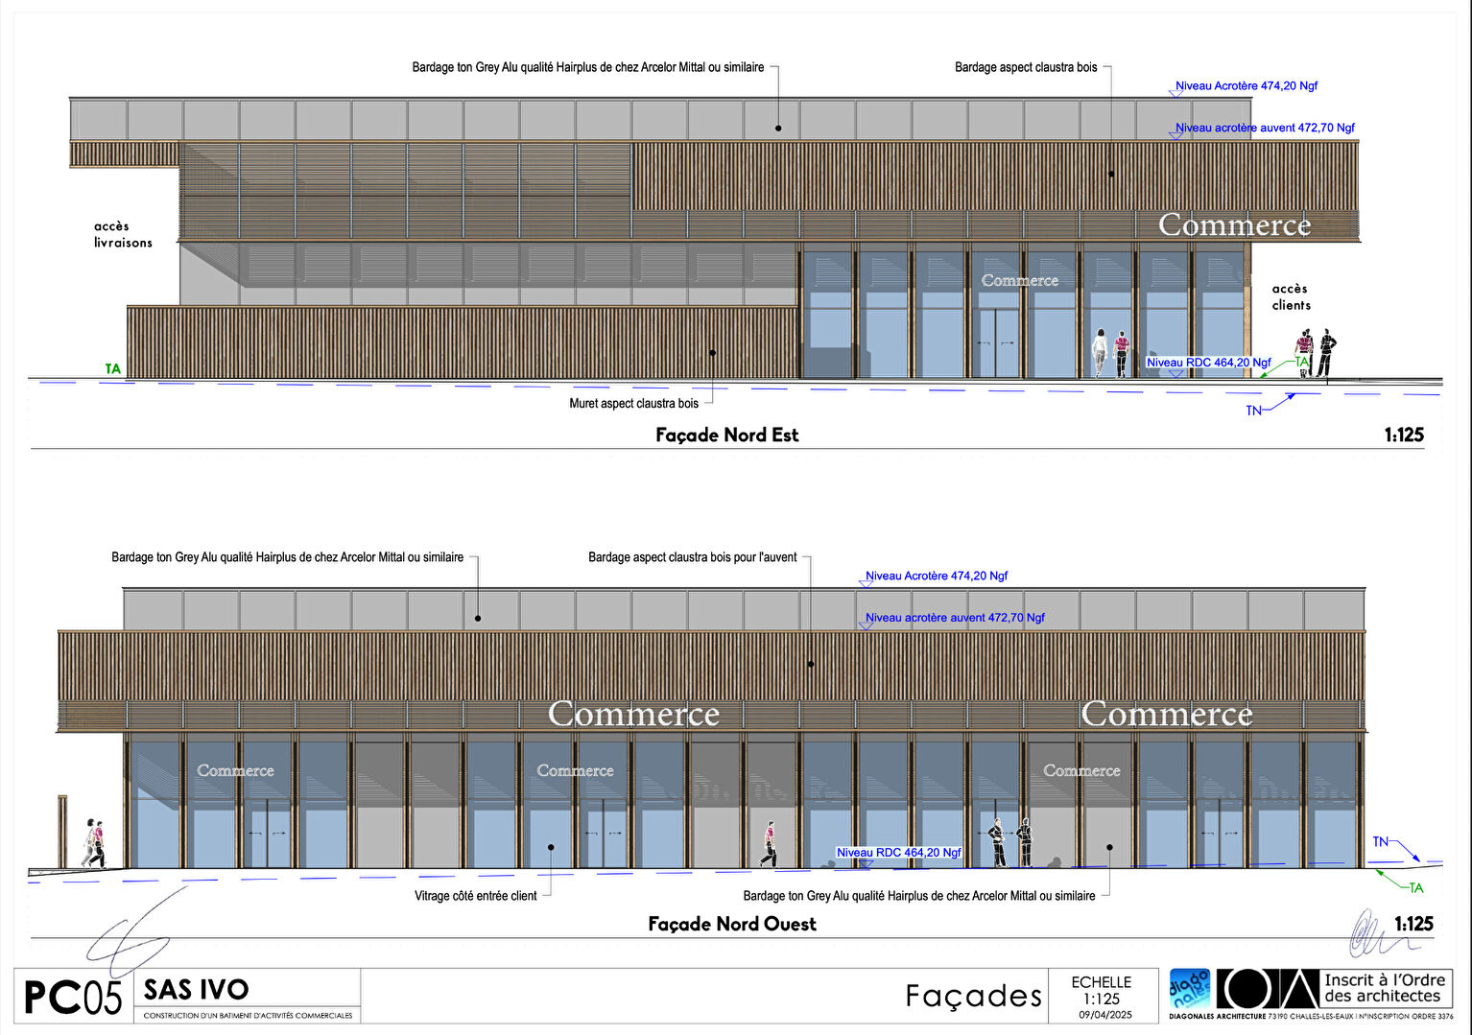This screenshot has width=1472, height=1035.
Task: Click the black OA architects order logo
Action: click(x=1269, y=989)
